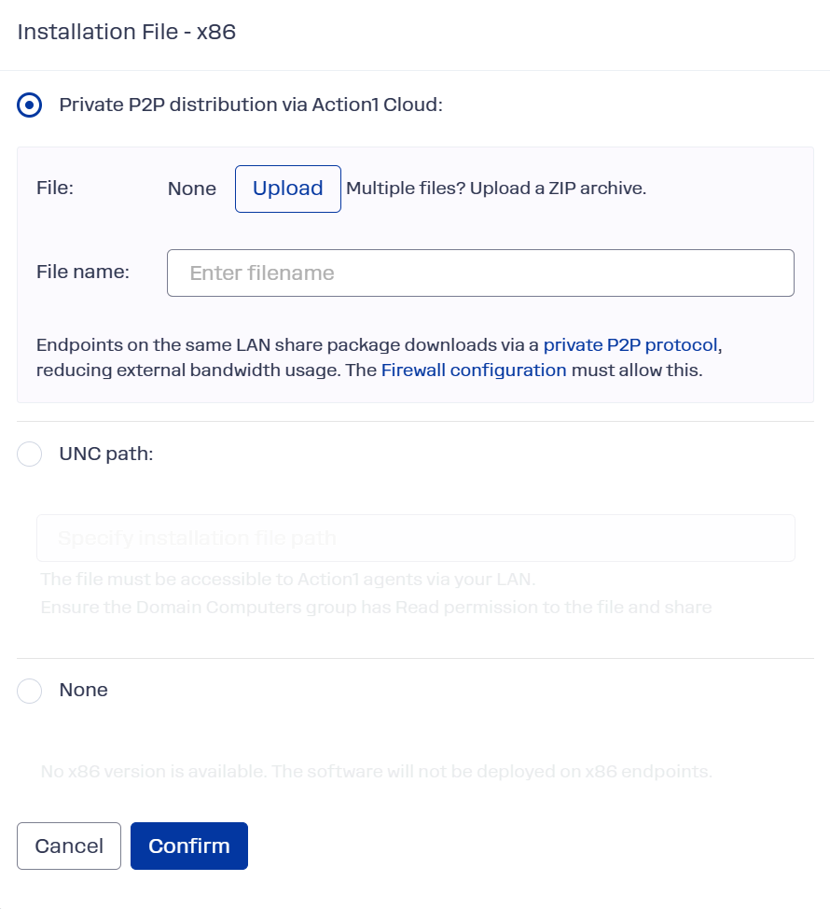Choose the None radio option
The height and width of the screenshot is (909, 830).
pyautogui.click(x=29, y=691)
